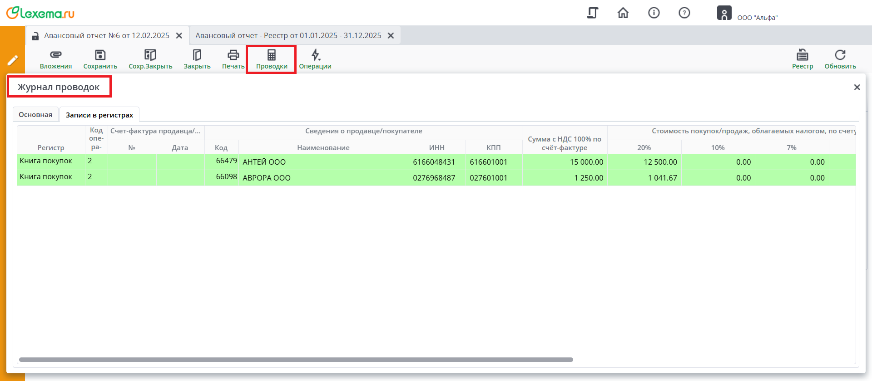This screenshot has width=872, height=381.
Task: Switch to the Основная tab
Action: tap(35, 115)
